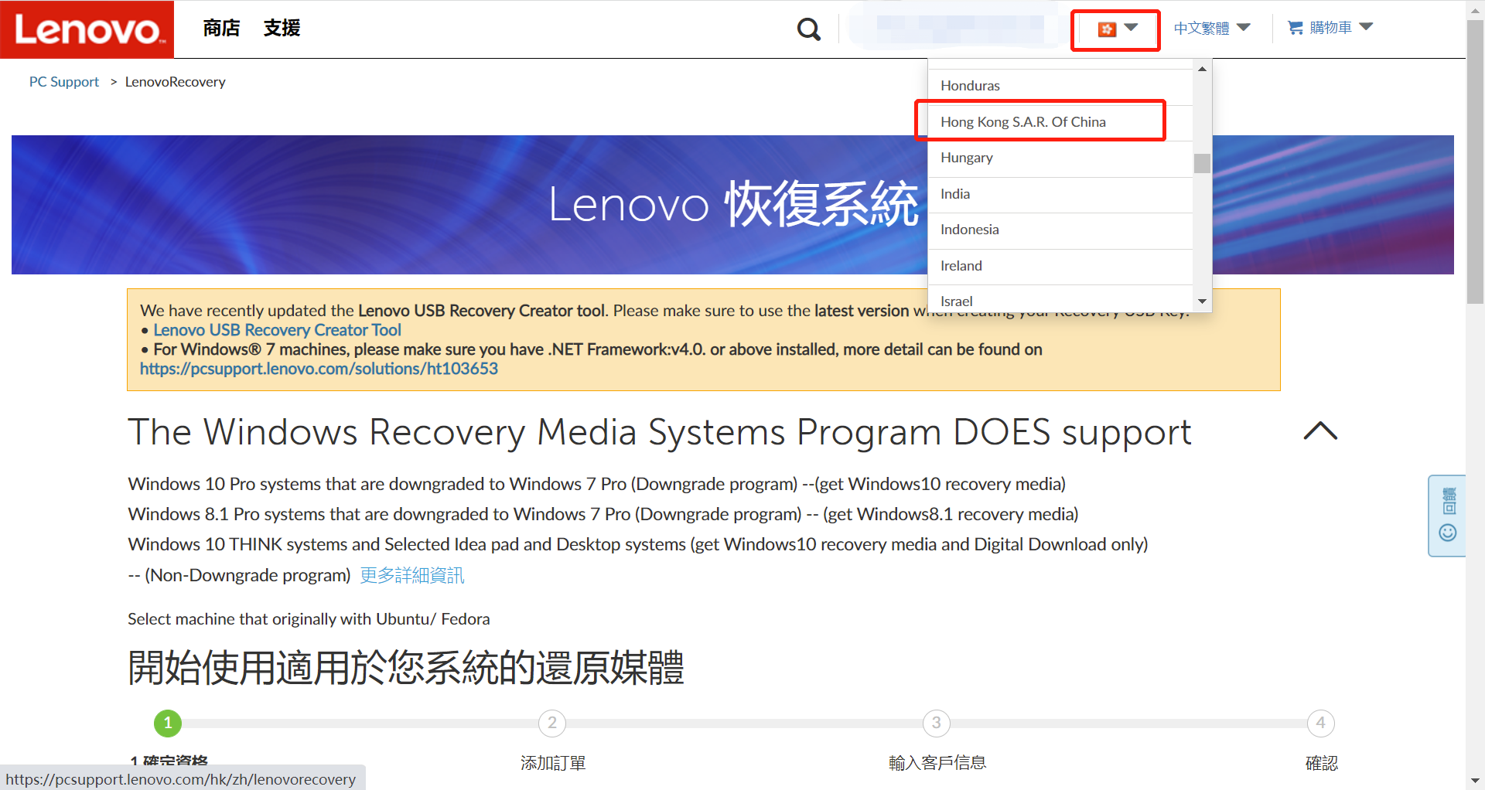Select Honduras from country list
Screen dimensions: 1485x790
(1060, 86)
